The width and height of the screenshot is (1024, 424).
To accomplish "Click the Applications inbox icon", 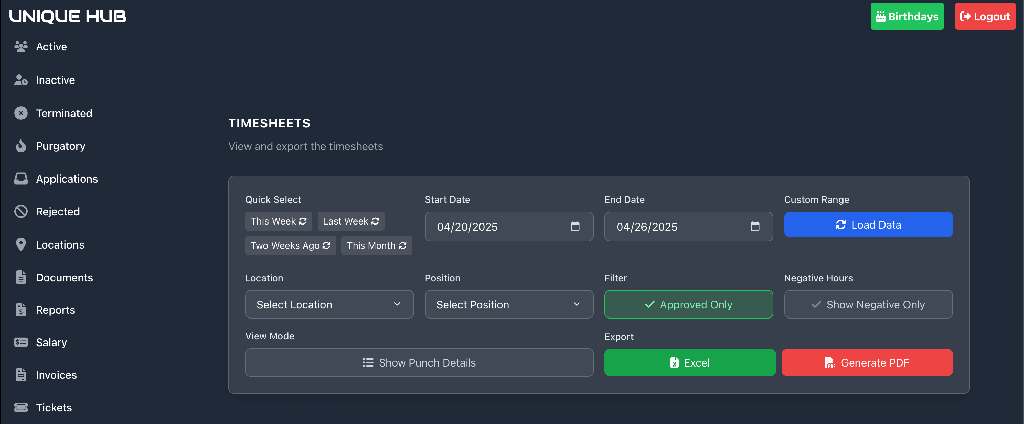I will (21, 179).
